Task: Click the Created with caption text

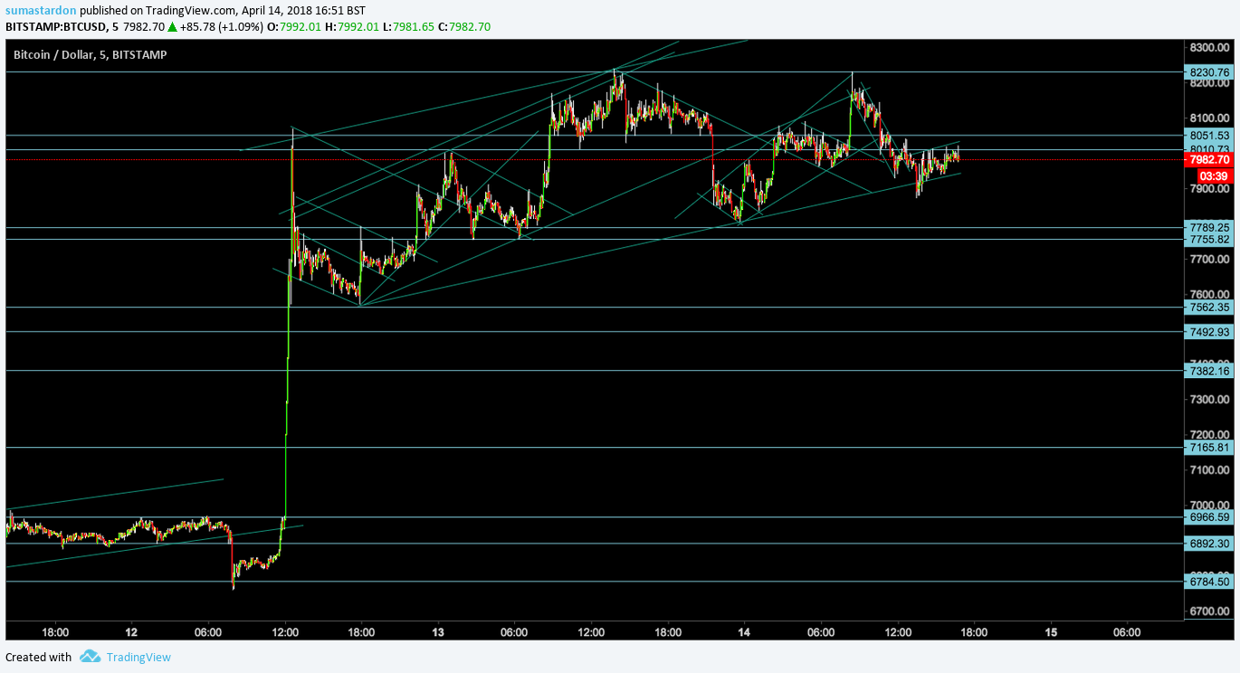Action: coord(38,658)
